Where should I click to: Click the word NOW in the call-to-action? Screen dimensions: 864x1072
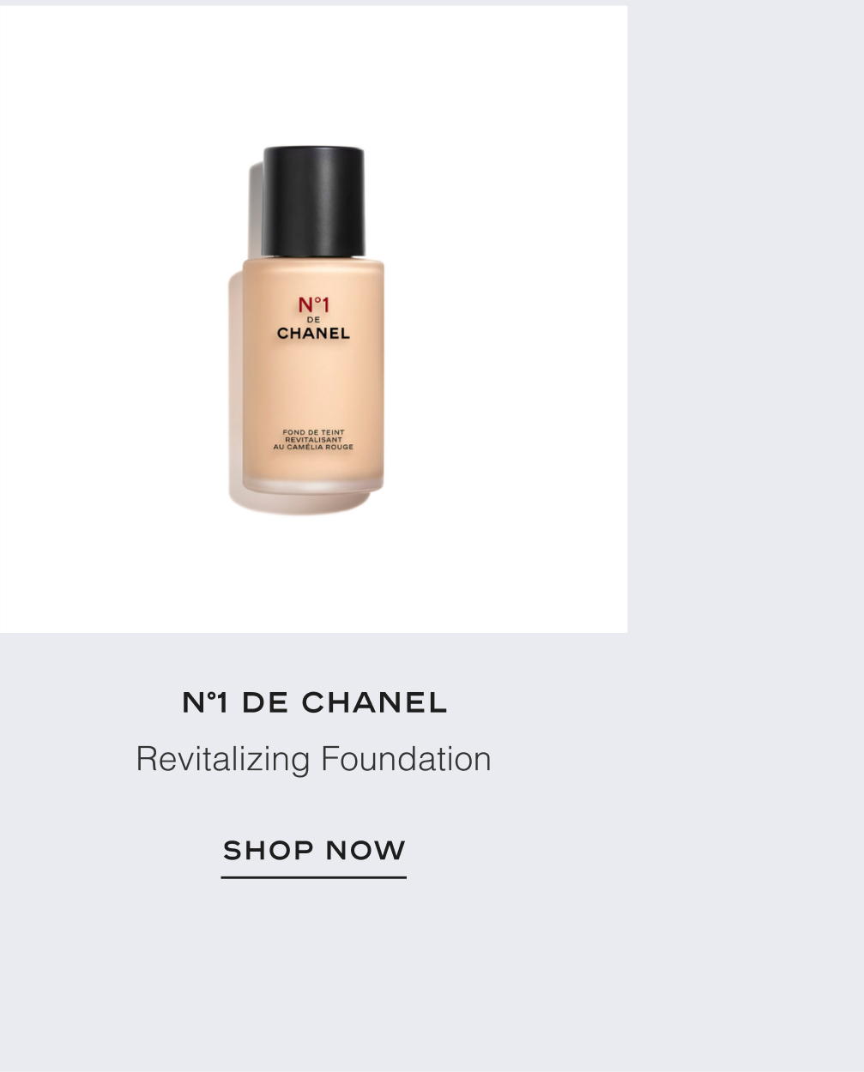(x=366, y=850)
